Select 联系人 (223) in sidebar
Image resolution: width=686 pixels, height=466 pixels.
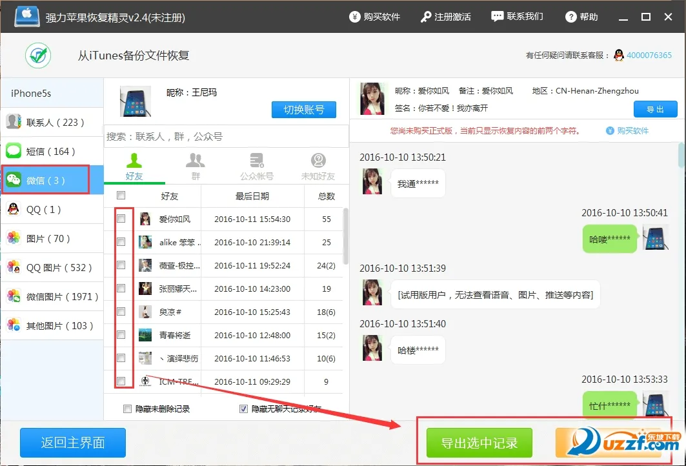pyautogui.click(x=52, y=122)
